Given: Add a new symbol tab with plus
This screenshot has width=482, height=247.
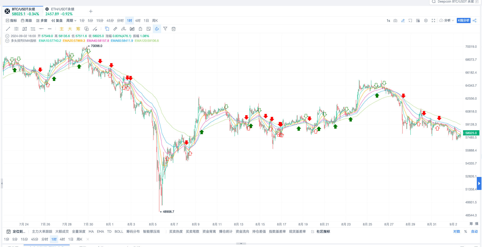Looking at the screenshot, I should coord(91,11).
